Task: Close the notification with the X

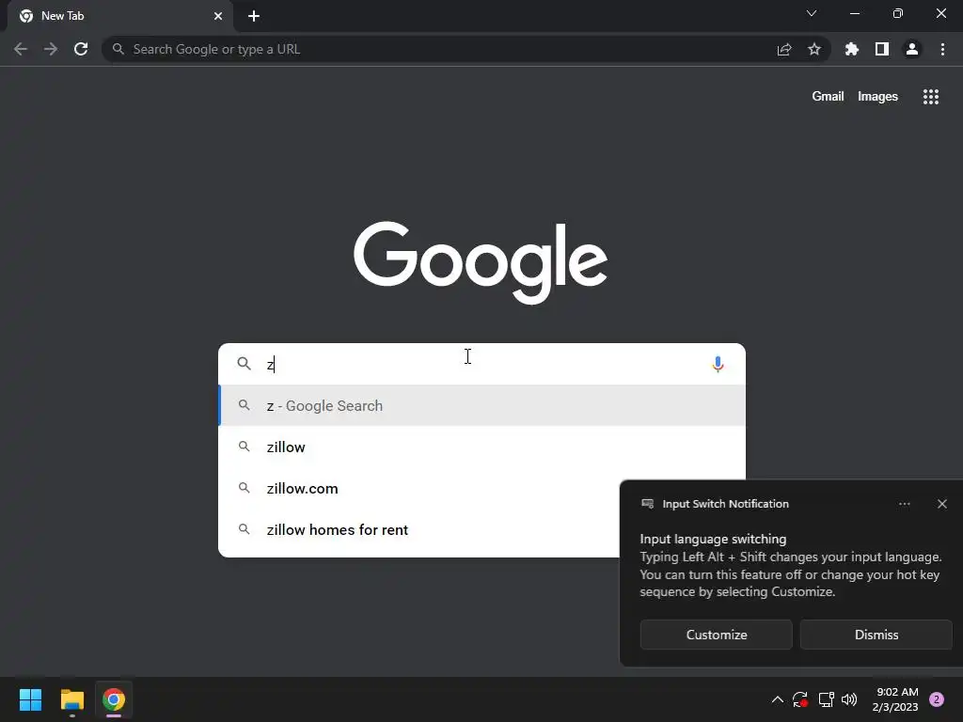Action: 941,504
